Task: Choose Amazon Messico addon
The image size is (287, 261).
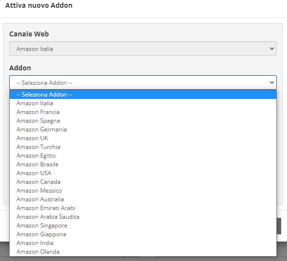Action: tap(143, 191)
